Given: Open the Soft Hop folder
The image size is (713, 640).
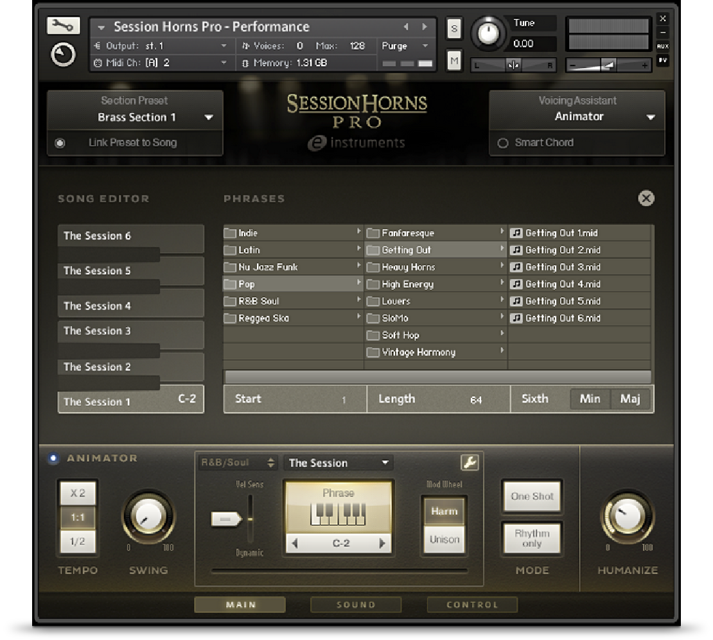Looking at the screenshot, I should 436,336.
